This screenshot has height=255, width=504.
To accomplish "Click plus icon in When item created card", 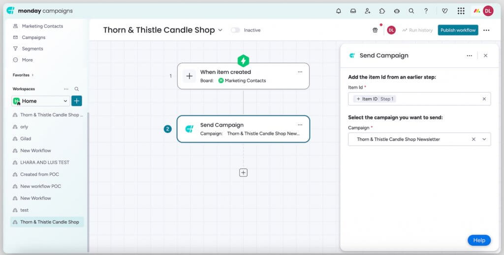I will point(189,76).
